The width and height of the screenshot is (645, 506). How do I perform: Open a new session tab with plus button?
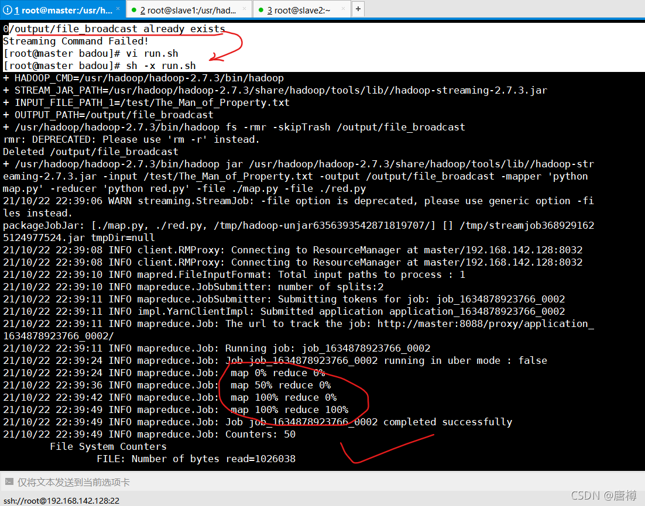click(x=358, y=9)
